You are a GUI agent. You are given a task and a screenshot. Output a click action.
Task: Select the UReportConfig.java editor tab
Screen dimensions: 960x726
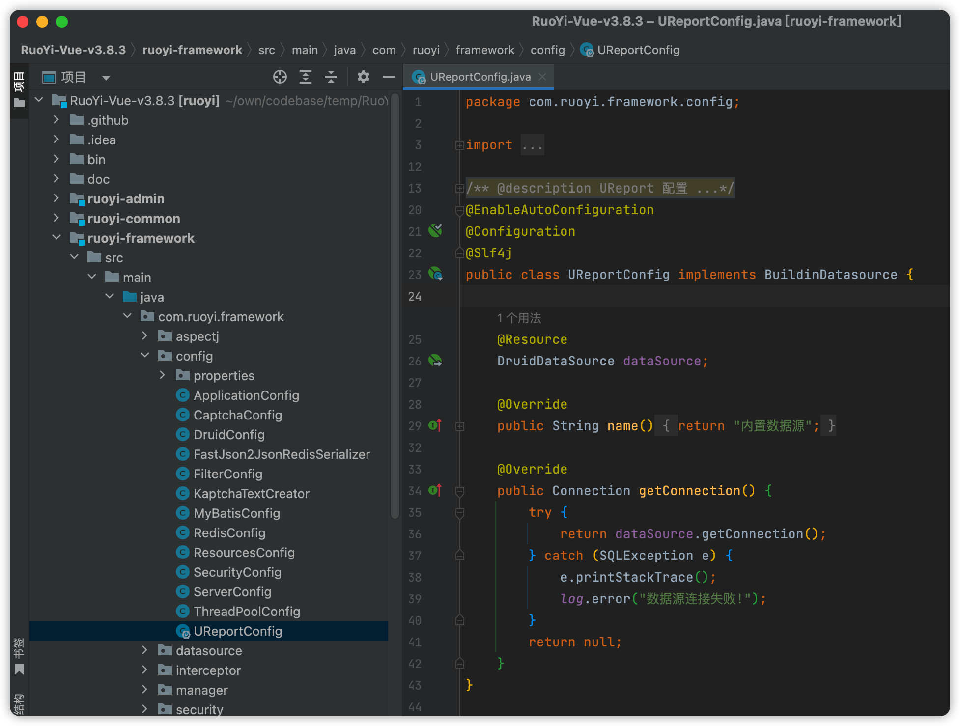pyautogui.click(x=479, y=77)
